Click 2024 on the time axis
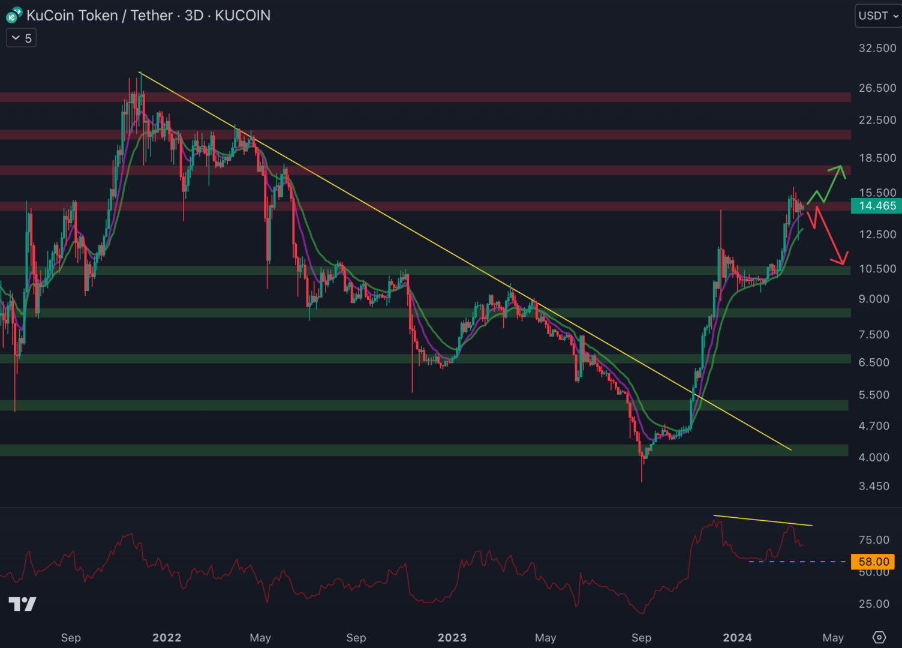The height and width of the screenshot is (648, 902). click(737, 637)
